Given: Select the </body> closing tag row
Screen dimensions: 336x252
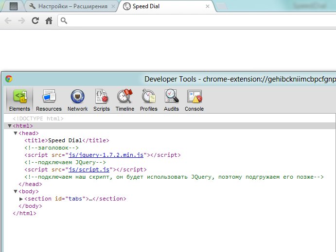Looking at the screenshot, I should click(30, 206).
